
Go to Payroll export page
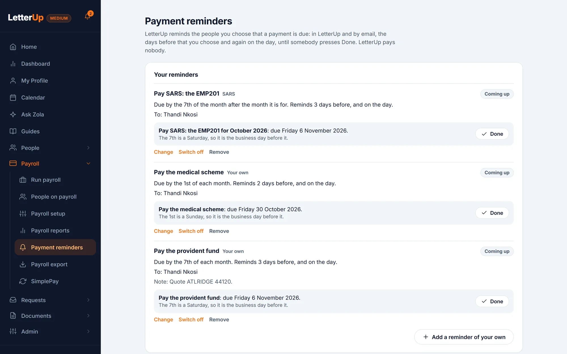(x=55, y=264)
